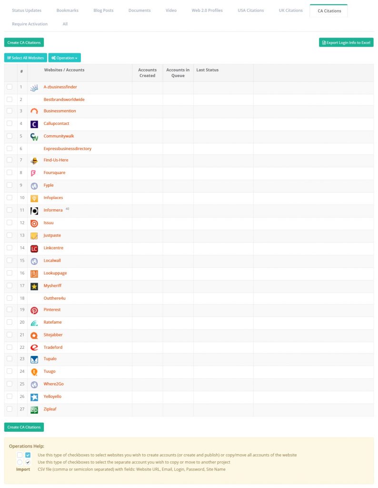Click Export Login Info to Excel
378x488 pixels.
click(x=346, y=42)
